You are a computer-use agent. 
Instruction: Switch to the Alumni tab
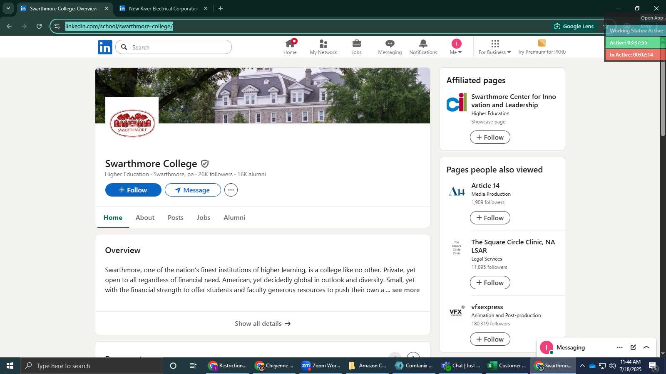(234, 217)
